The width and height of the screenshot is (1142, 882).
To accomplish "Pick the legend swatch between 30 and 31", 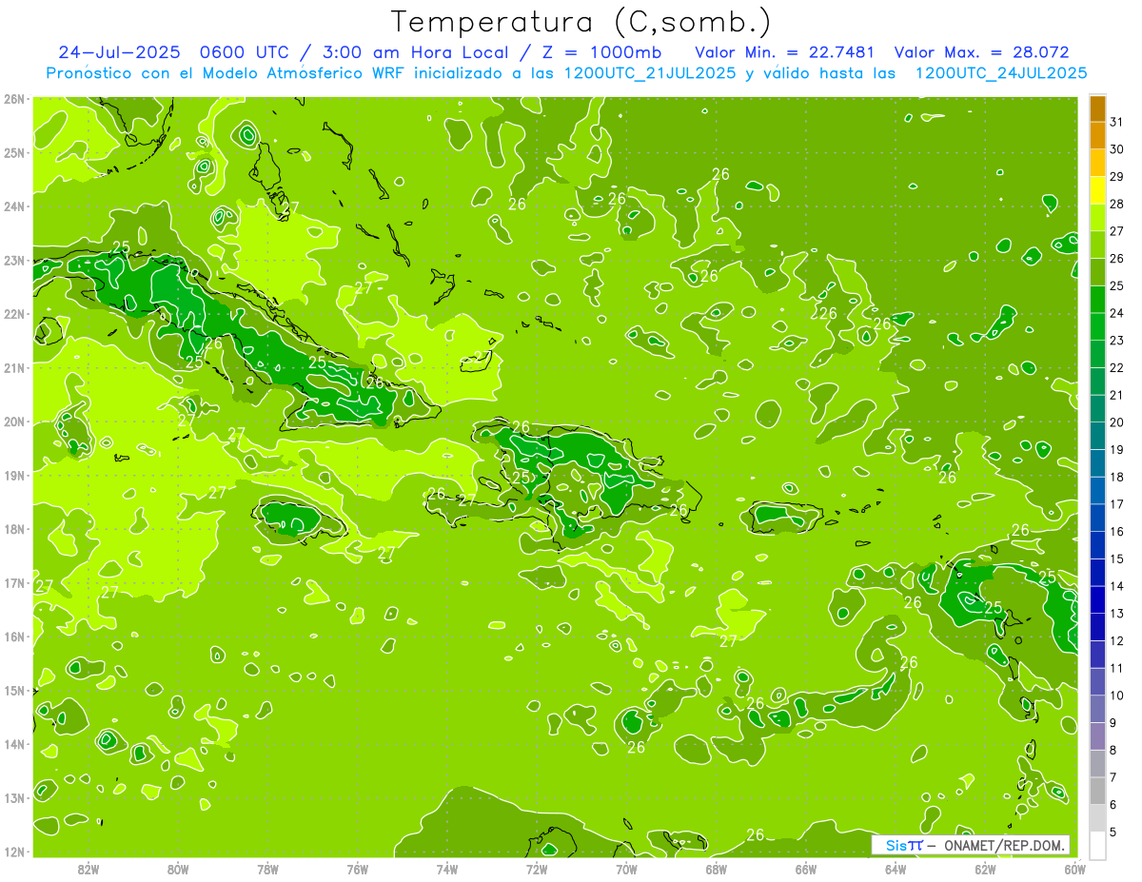I will [1097, 136].
